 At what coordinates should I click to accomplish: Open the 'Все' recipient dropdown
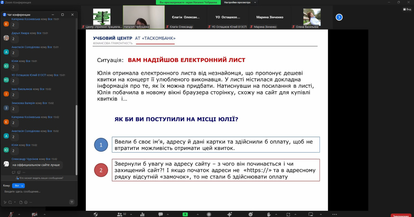pyautogui.click(x=18, y=186)
